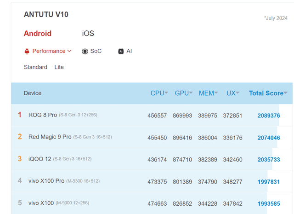Click the red rocket Performance icon
This screenshot has height=214, width=294.
click(x=27, y=51)
